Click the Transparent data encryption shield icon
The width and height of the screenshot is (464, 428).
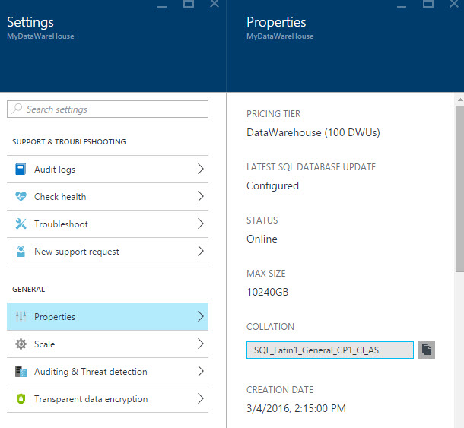21,399
